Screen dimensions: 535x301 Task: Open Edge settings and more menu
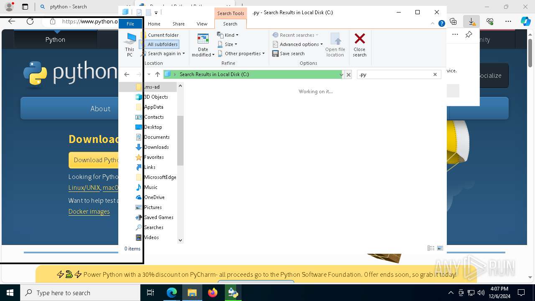click(508, 21)
